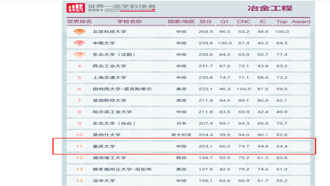Click the Top column header
The width and height of the screenshot is (330, 186).
pyautogui.click(x=282, y=21)
